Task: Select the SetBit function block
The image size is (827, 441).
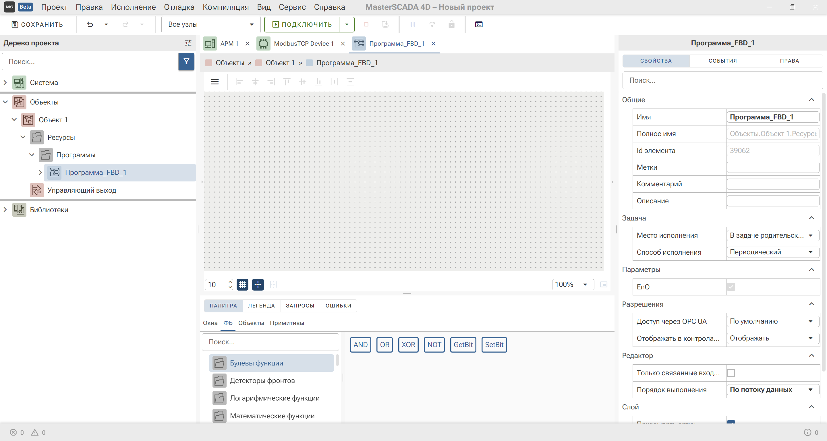Action: coord(494,345)
